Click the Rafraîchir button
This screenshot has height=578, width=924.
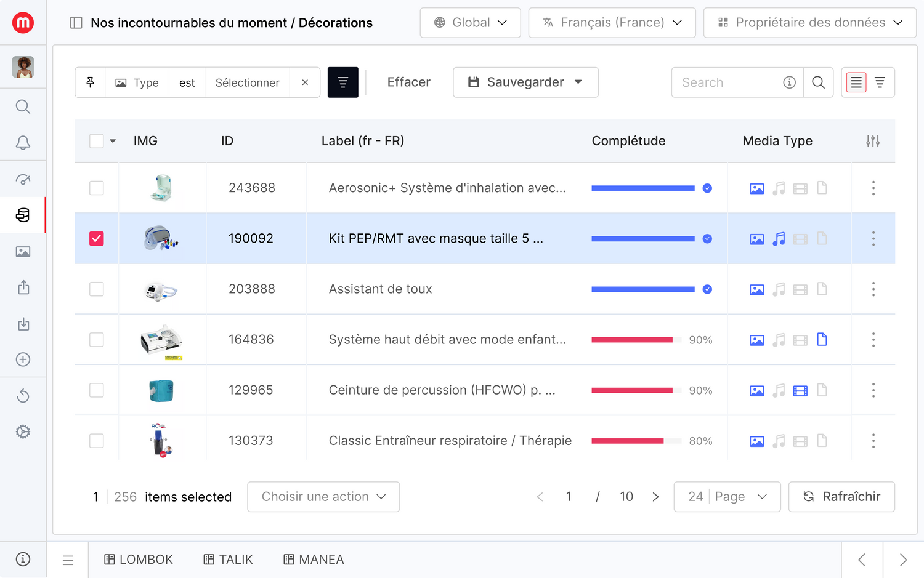841,497
